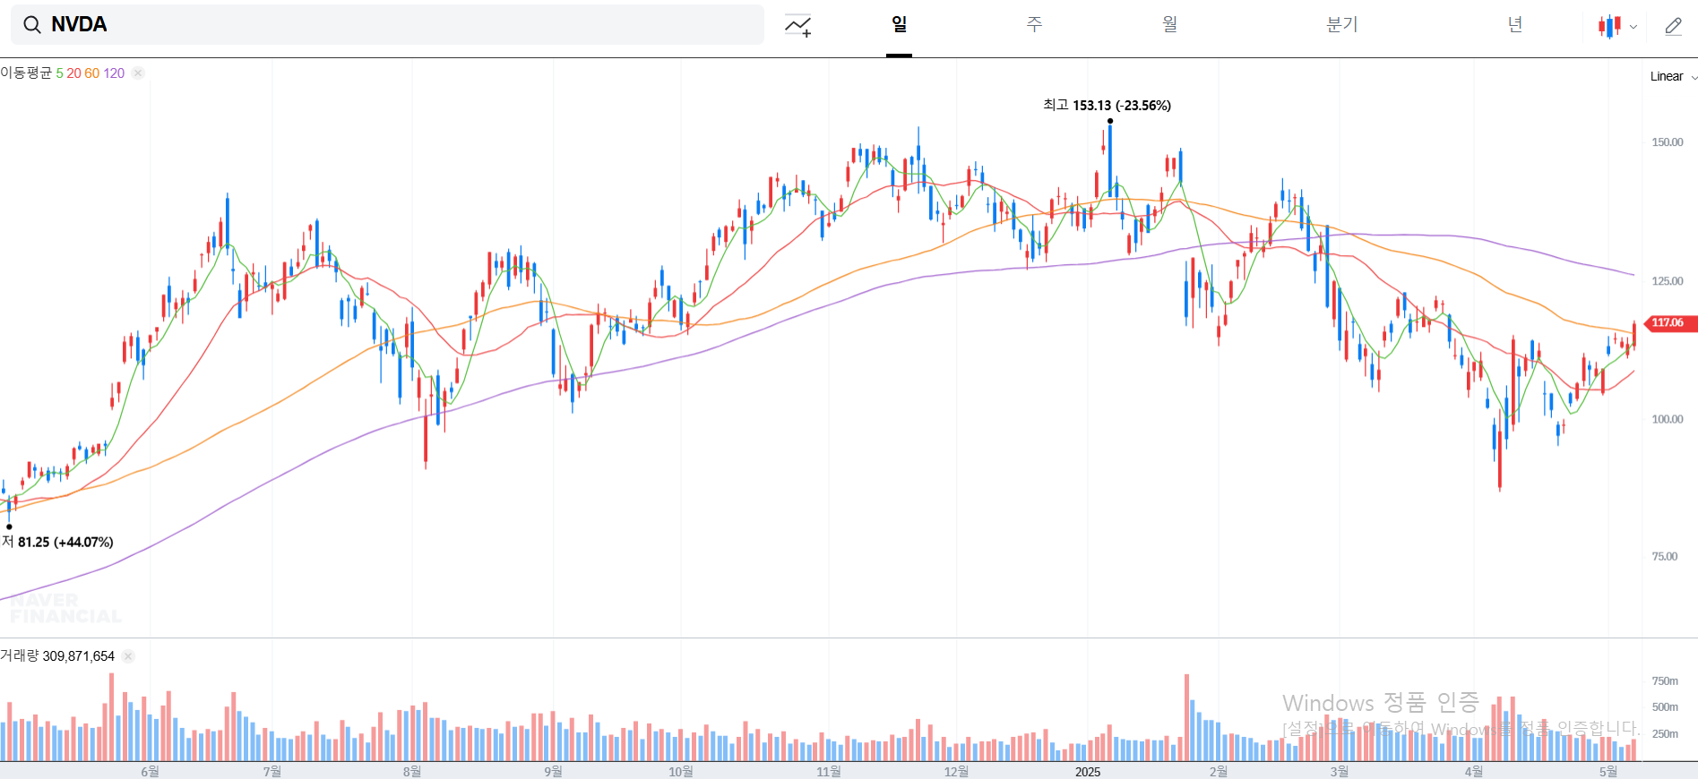Remove the 거래량 volume indicator
This screenshot has height=779, width=1698.
[128, 656]
